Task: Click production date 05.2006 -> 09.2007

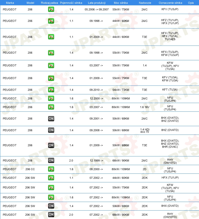Action: (x=96, y=9)
